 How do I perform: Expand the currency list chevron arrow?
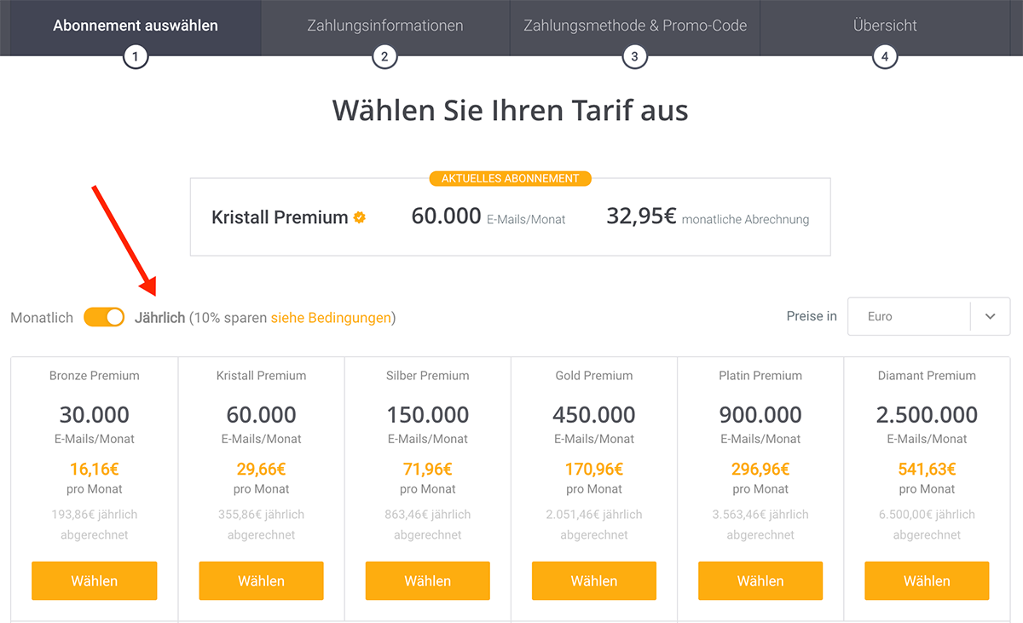pyautogui.click(x=990, y=316)
